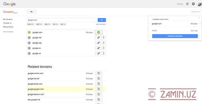Click the google-escrow.com domain name
This screenshot has height=104, width=202.
click(x=36, y=94)
